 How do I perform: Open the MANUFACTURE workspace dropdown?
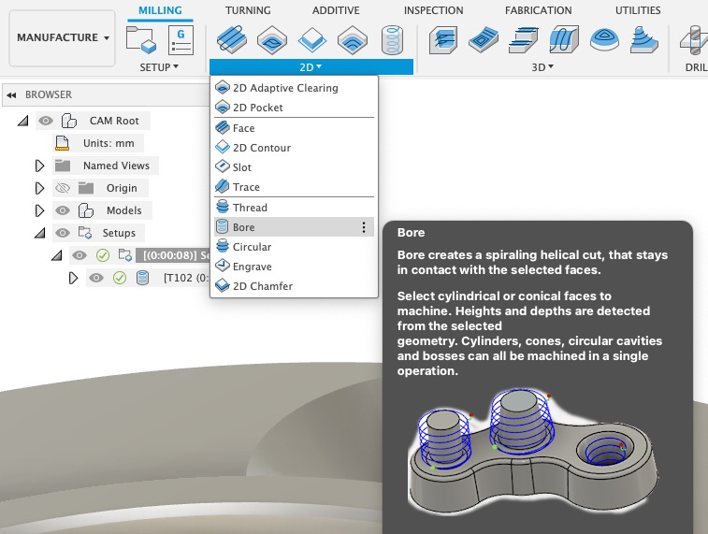[63, 37]
